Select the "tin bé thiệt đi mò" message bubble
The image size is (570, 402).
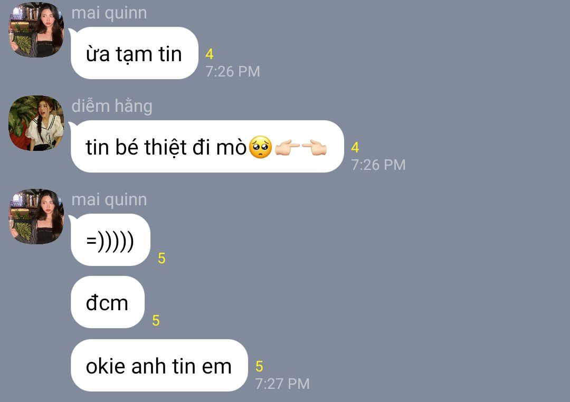click(x=207, y=147)
